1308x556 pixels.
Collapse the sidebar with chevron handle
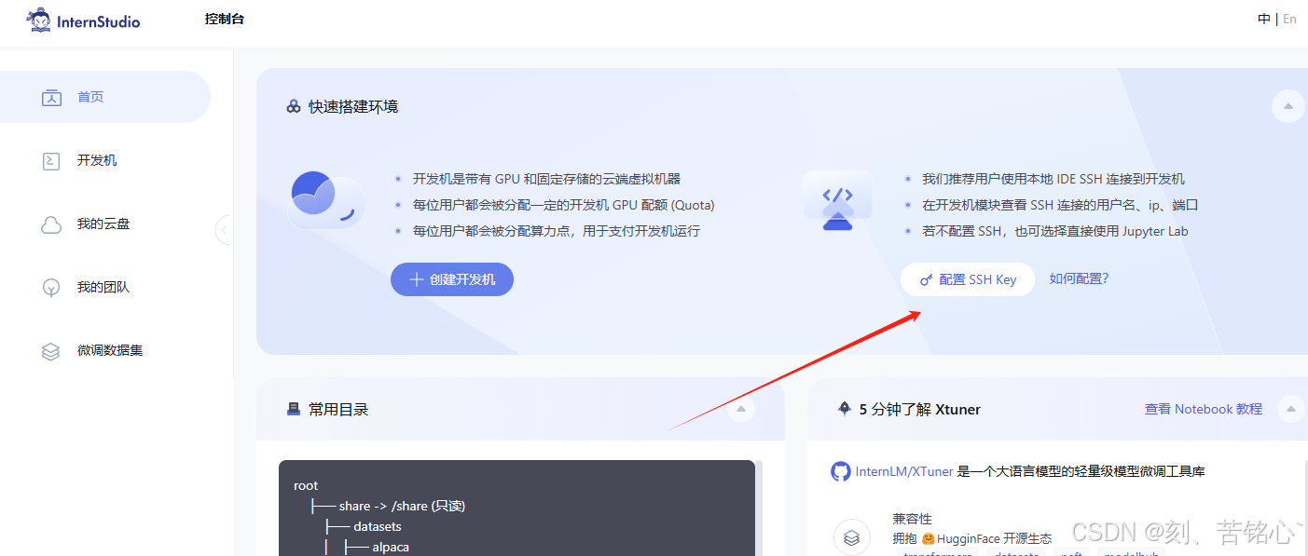[223, 229]
